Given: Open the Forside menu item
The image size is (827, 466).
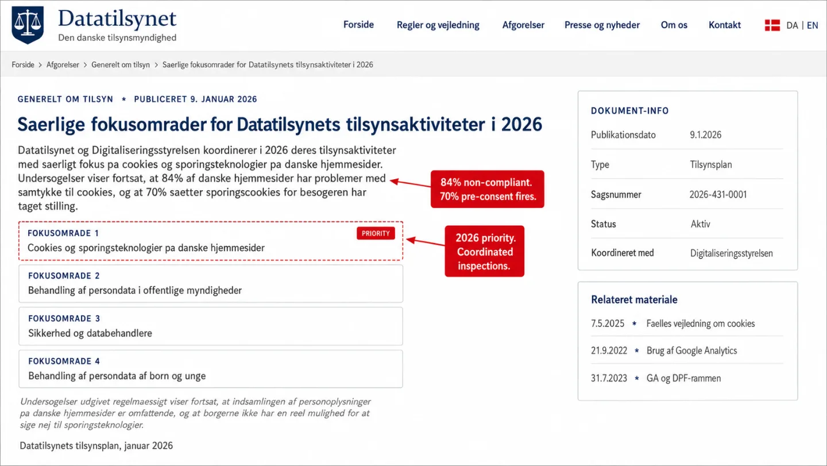Looking at the screenshot, I should tap(358, 25).
